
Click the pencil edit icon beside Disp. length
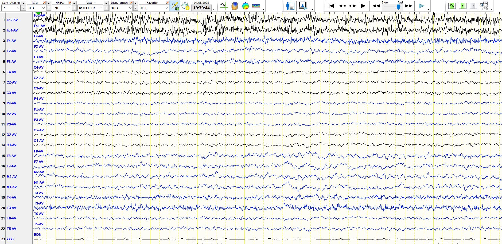click(x=131, y=3)
